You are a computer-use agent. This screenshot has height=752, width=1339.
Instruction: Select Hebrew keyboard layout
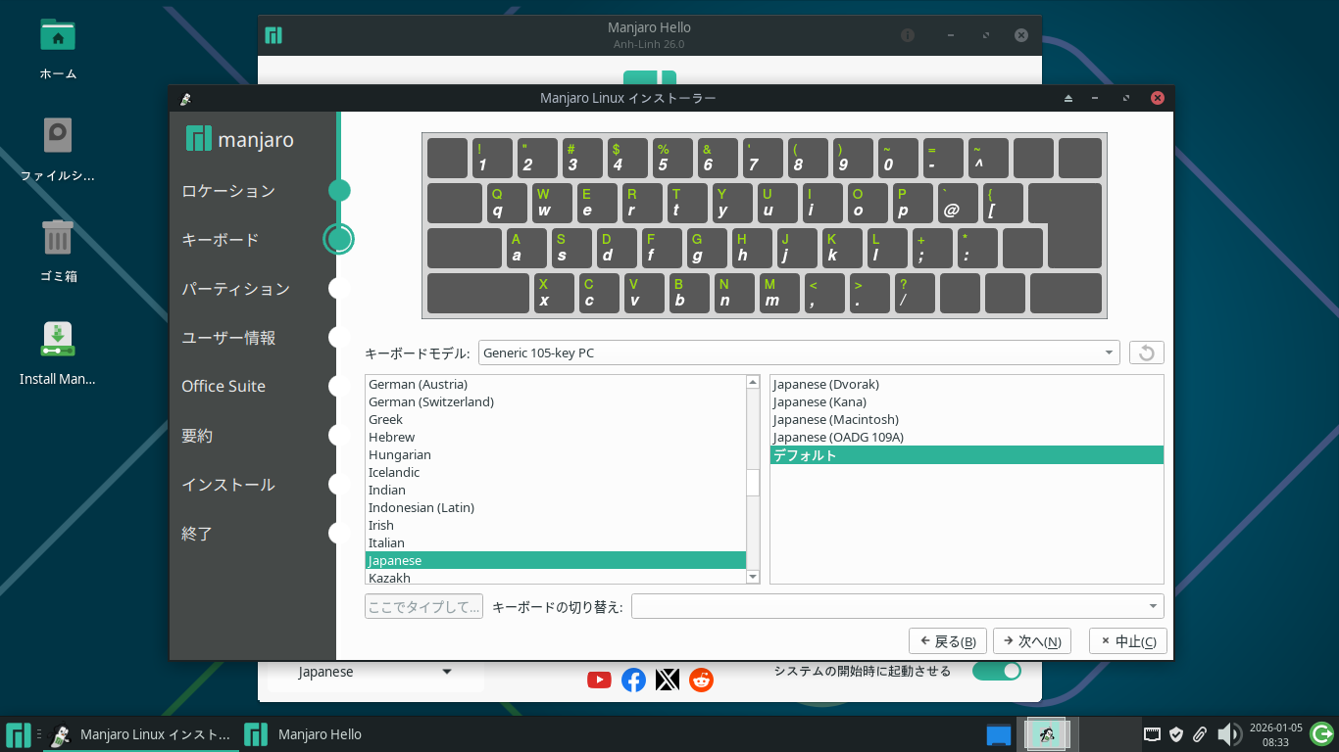(x=555, y=437)
